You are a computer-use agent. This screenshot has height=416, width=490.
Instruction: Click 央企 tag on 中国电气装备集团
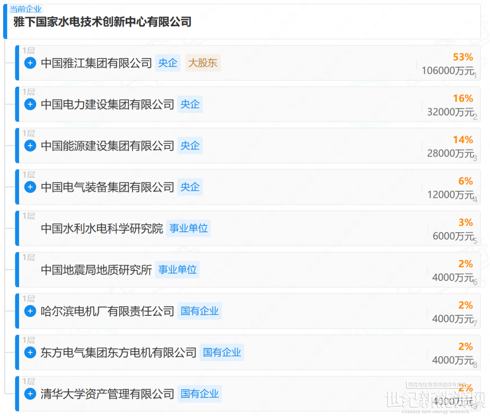pyautogui.click(x=190, y=187)
